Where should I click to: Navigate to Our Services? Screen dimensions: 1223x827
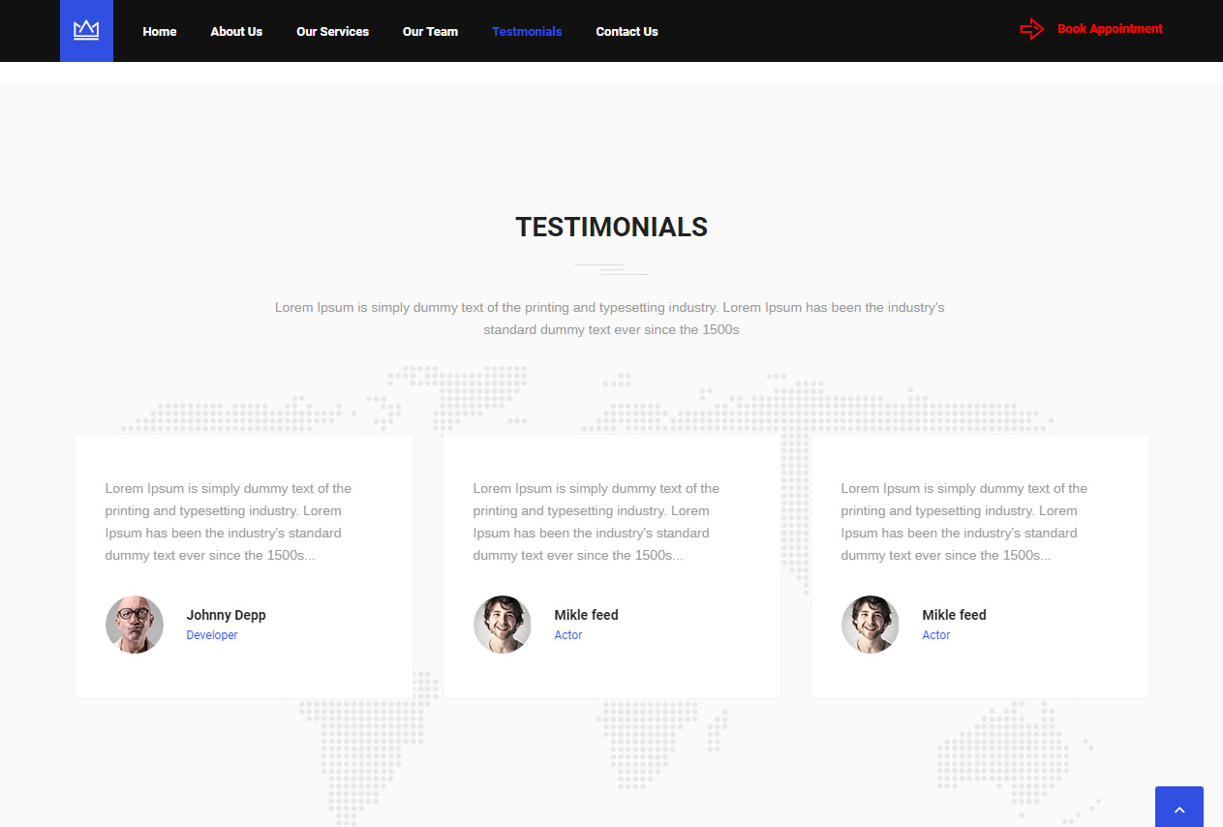click(332, 32)
